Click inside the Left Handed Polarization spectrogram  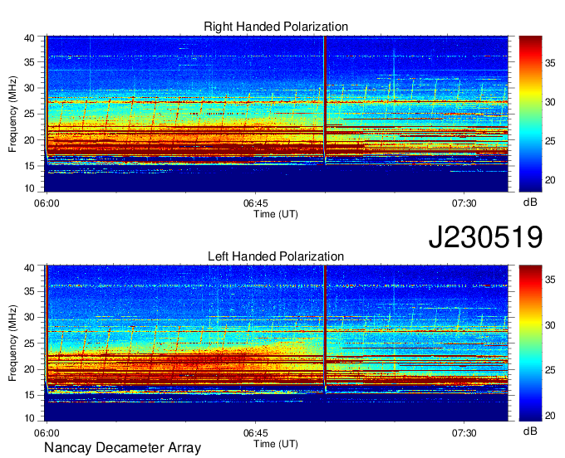277,343
